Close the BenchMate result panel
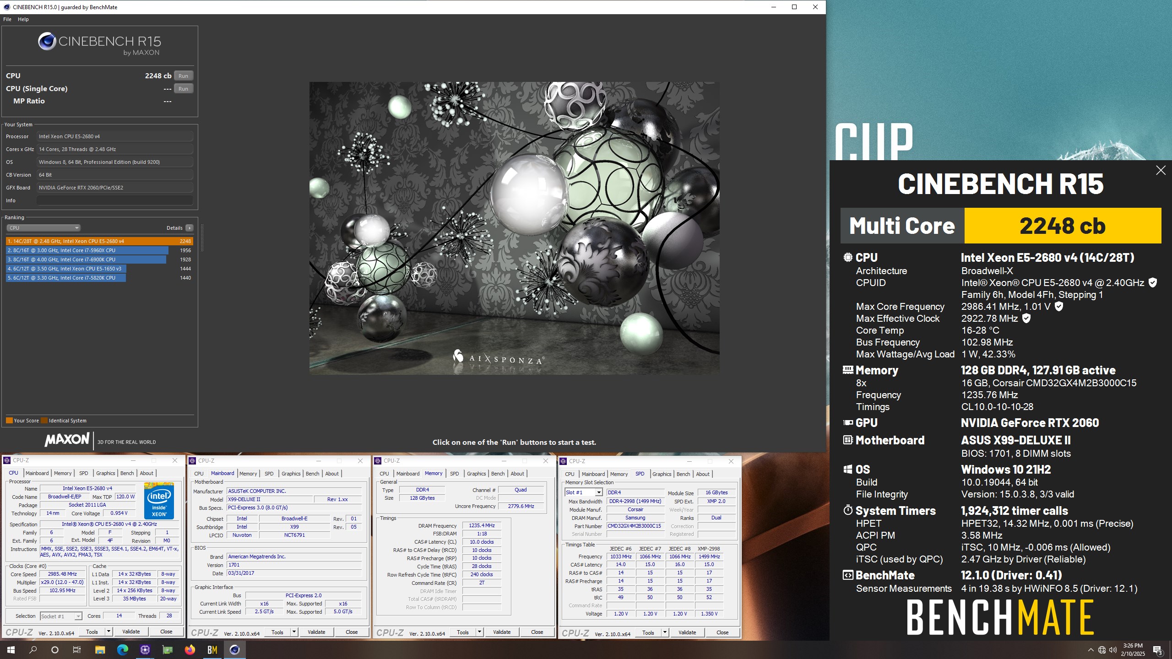This screenshot has height=659, width=1172. [1161, 170]
